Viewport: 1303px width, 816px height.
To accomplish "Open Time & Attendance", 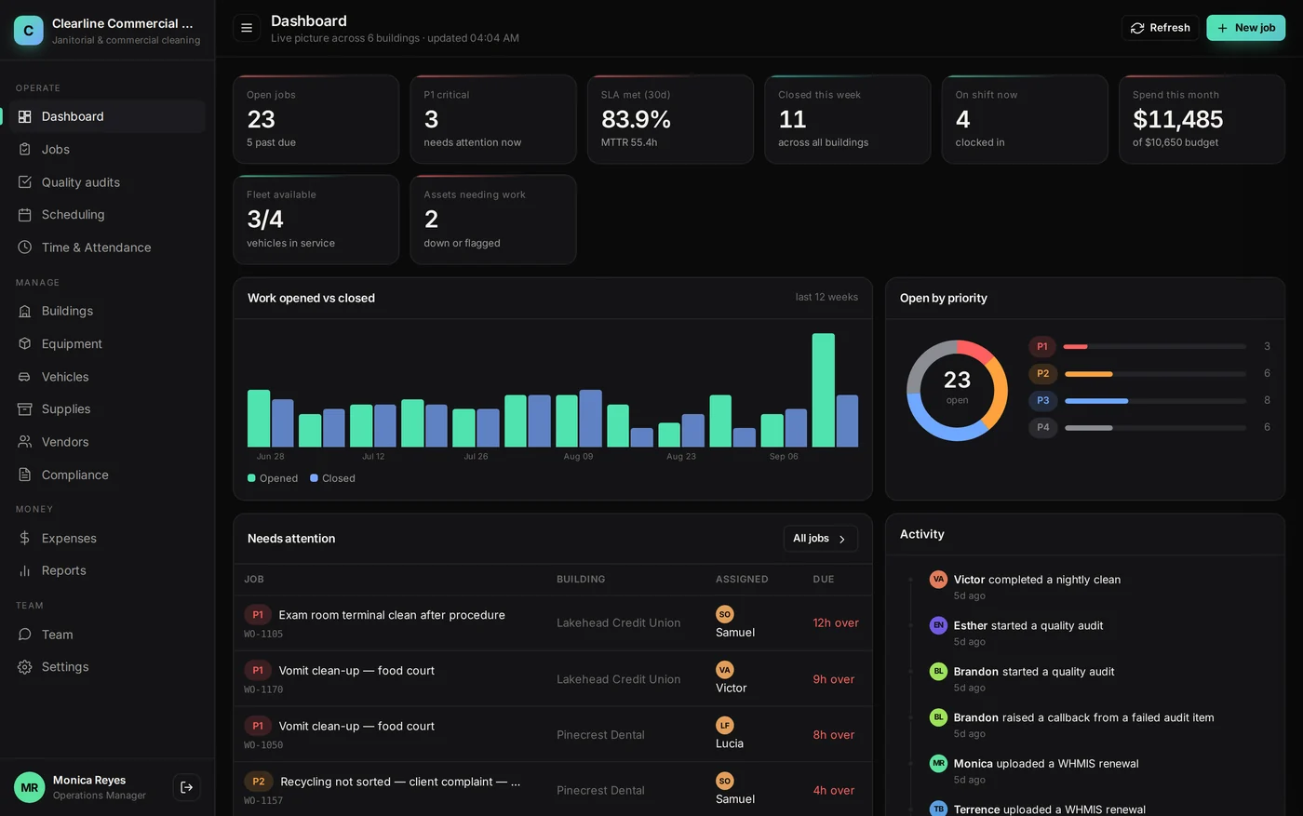I will (107, 247).
